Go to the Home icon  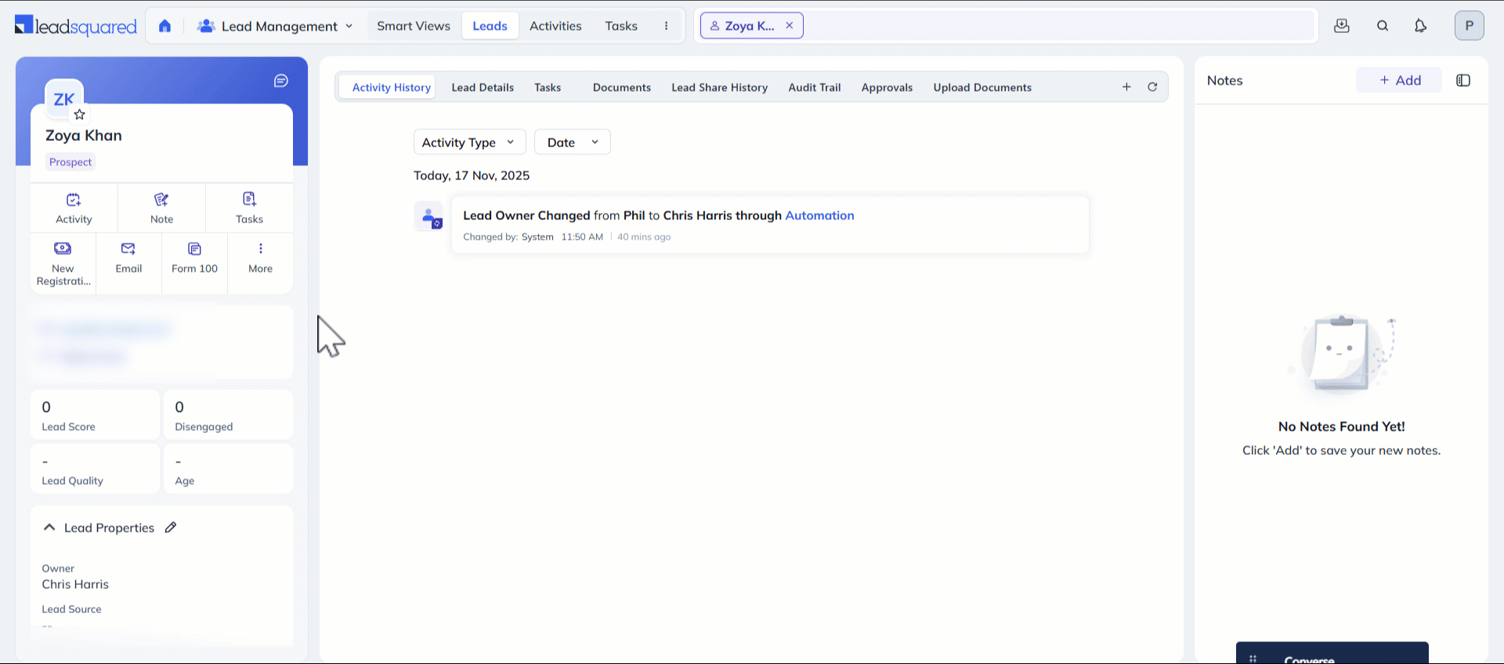(x=164, y=26)
